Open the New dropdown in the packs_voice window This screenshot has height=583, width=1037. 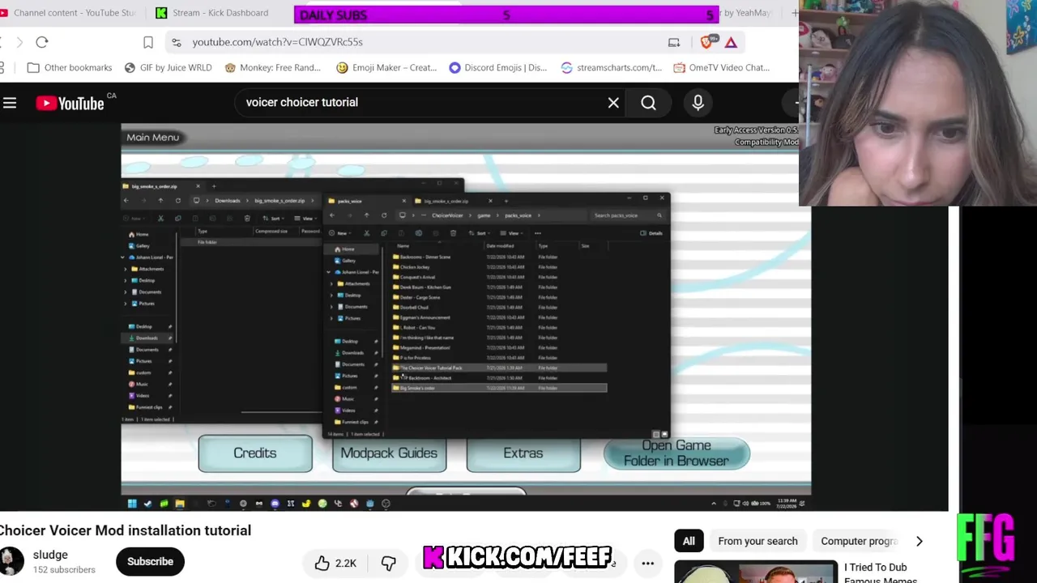pyautogui.click(x=340, y=233)
